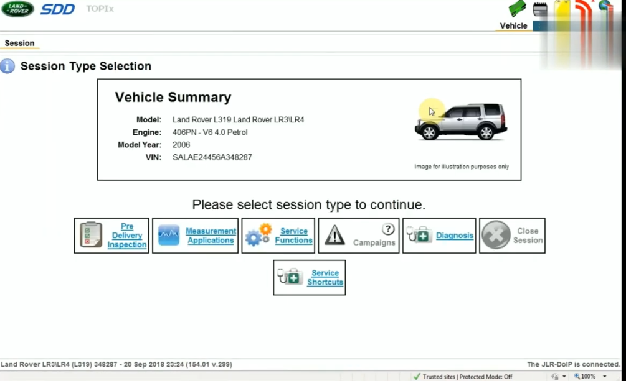Image resolution: width=626 pixels, height=381 pixels.
Task: Switch to the Session tab
Action: (19, 43)
